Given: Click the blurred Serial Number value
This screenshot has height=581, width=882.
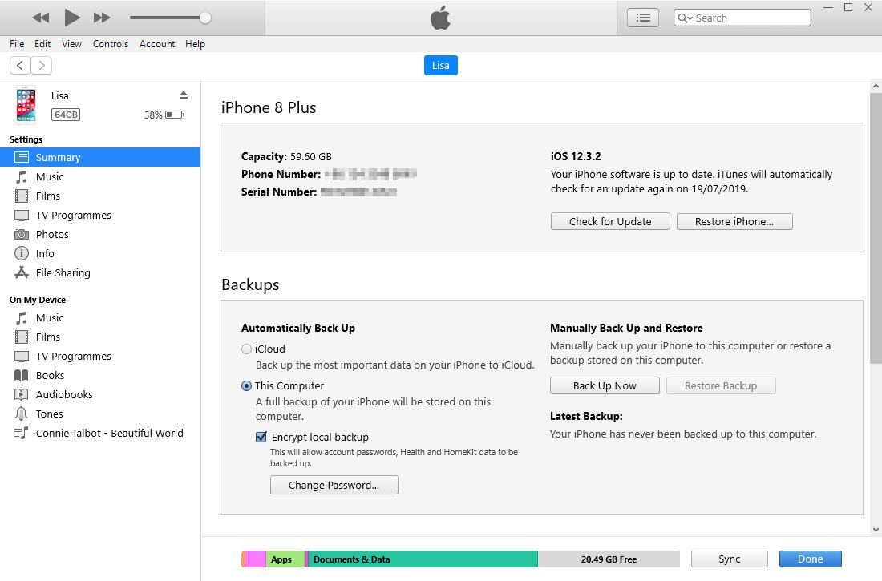Looking at the screenshot, I should 359,192.
